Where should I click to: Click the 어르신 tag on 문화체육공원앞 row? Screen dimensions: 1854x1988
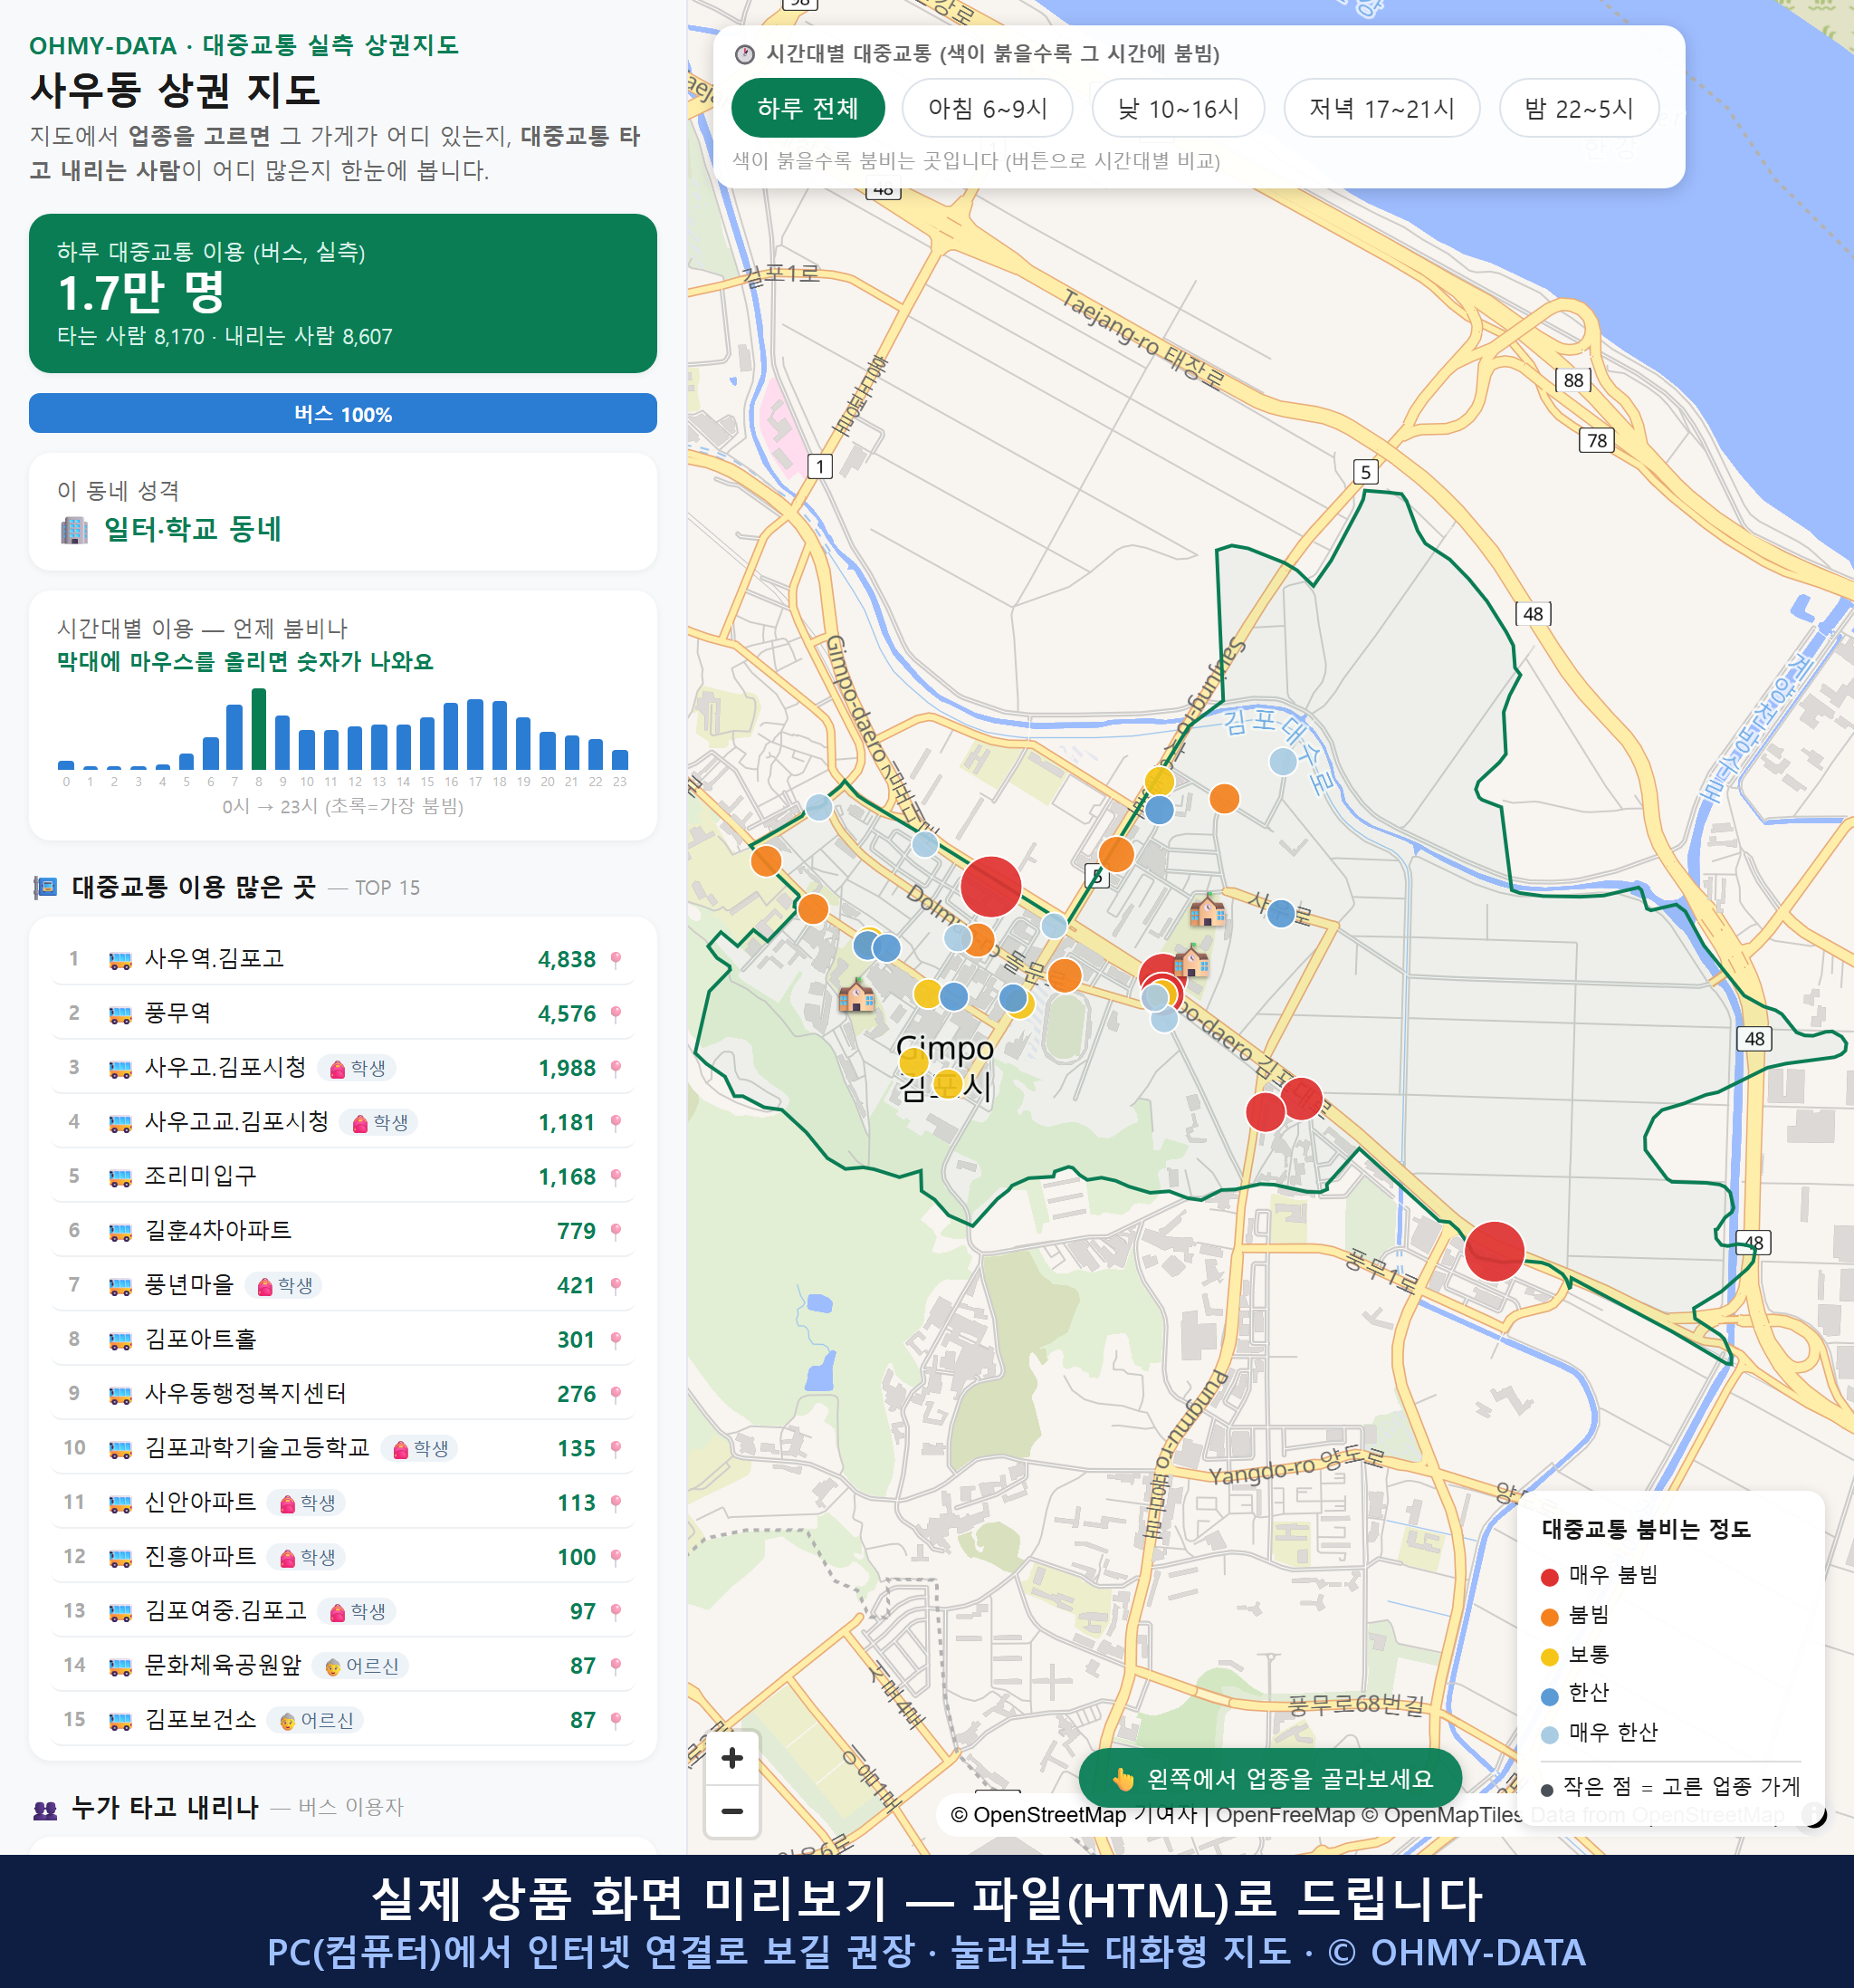click(x=361, y=1666)
